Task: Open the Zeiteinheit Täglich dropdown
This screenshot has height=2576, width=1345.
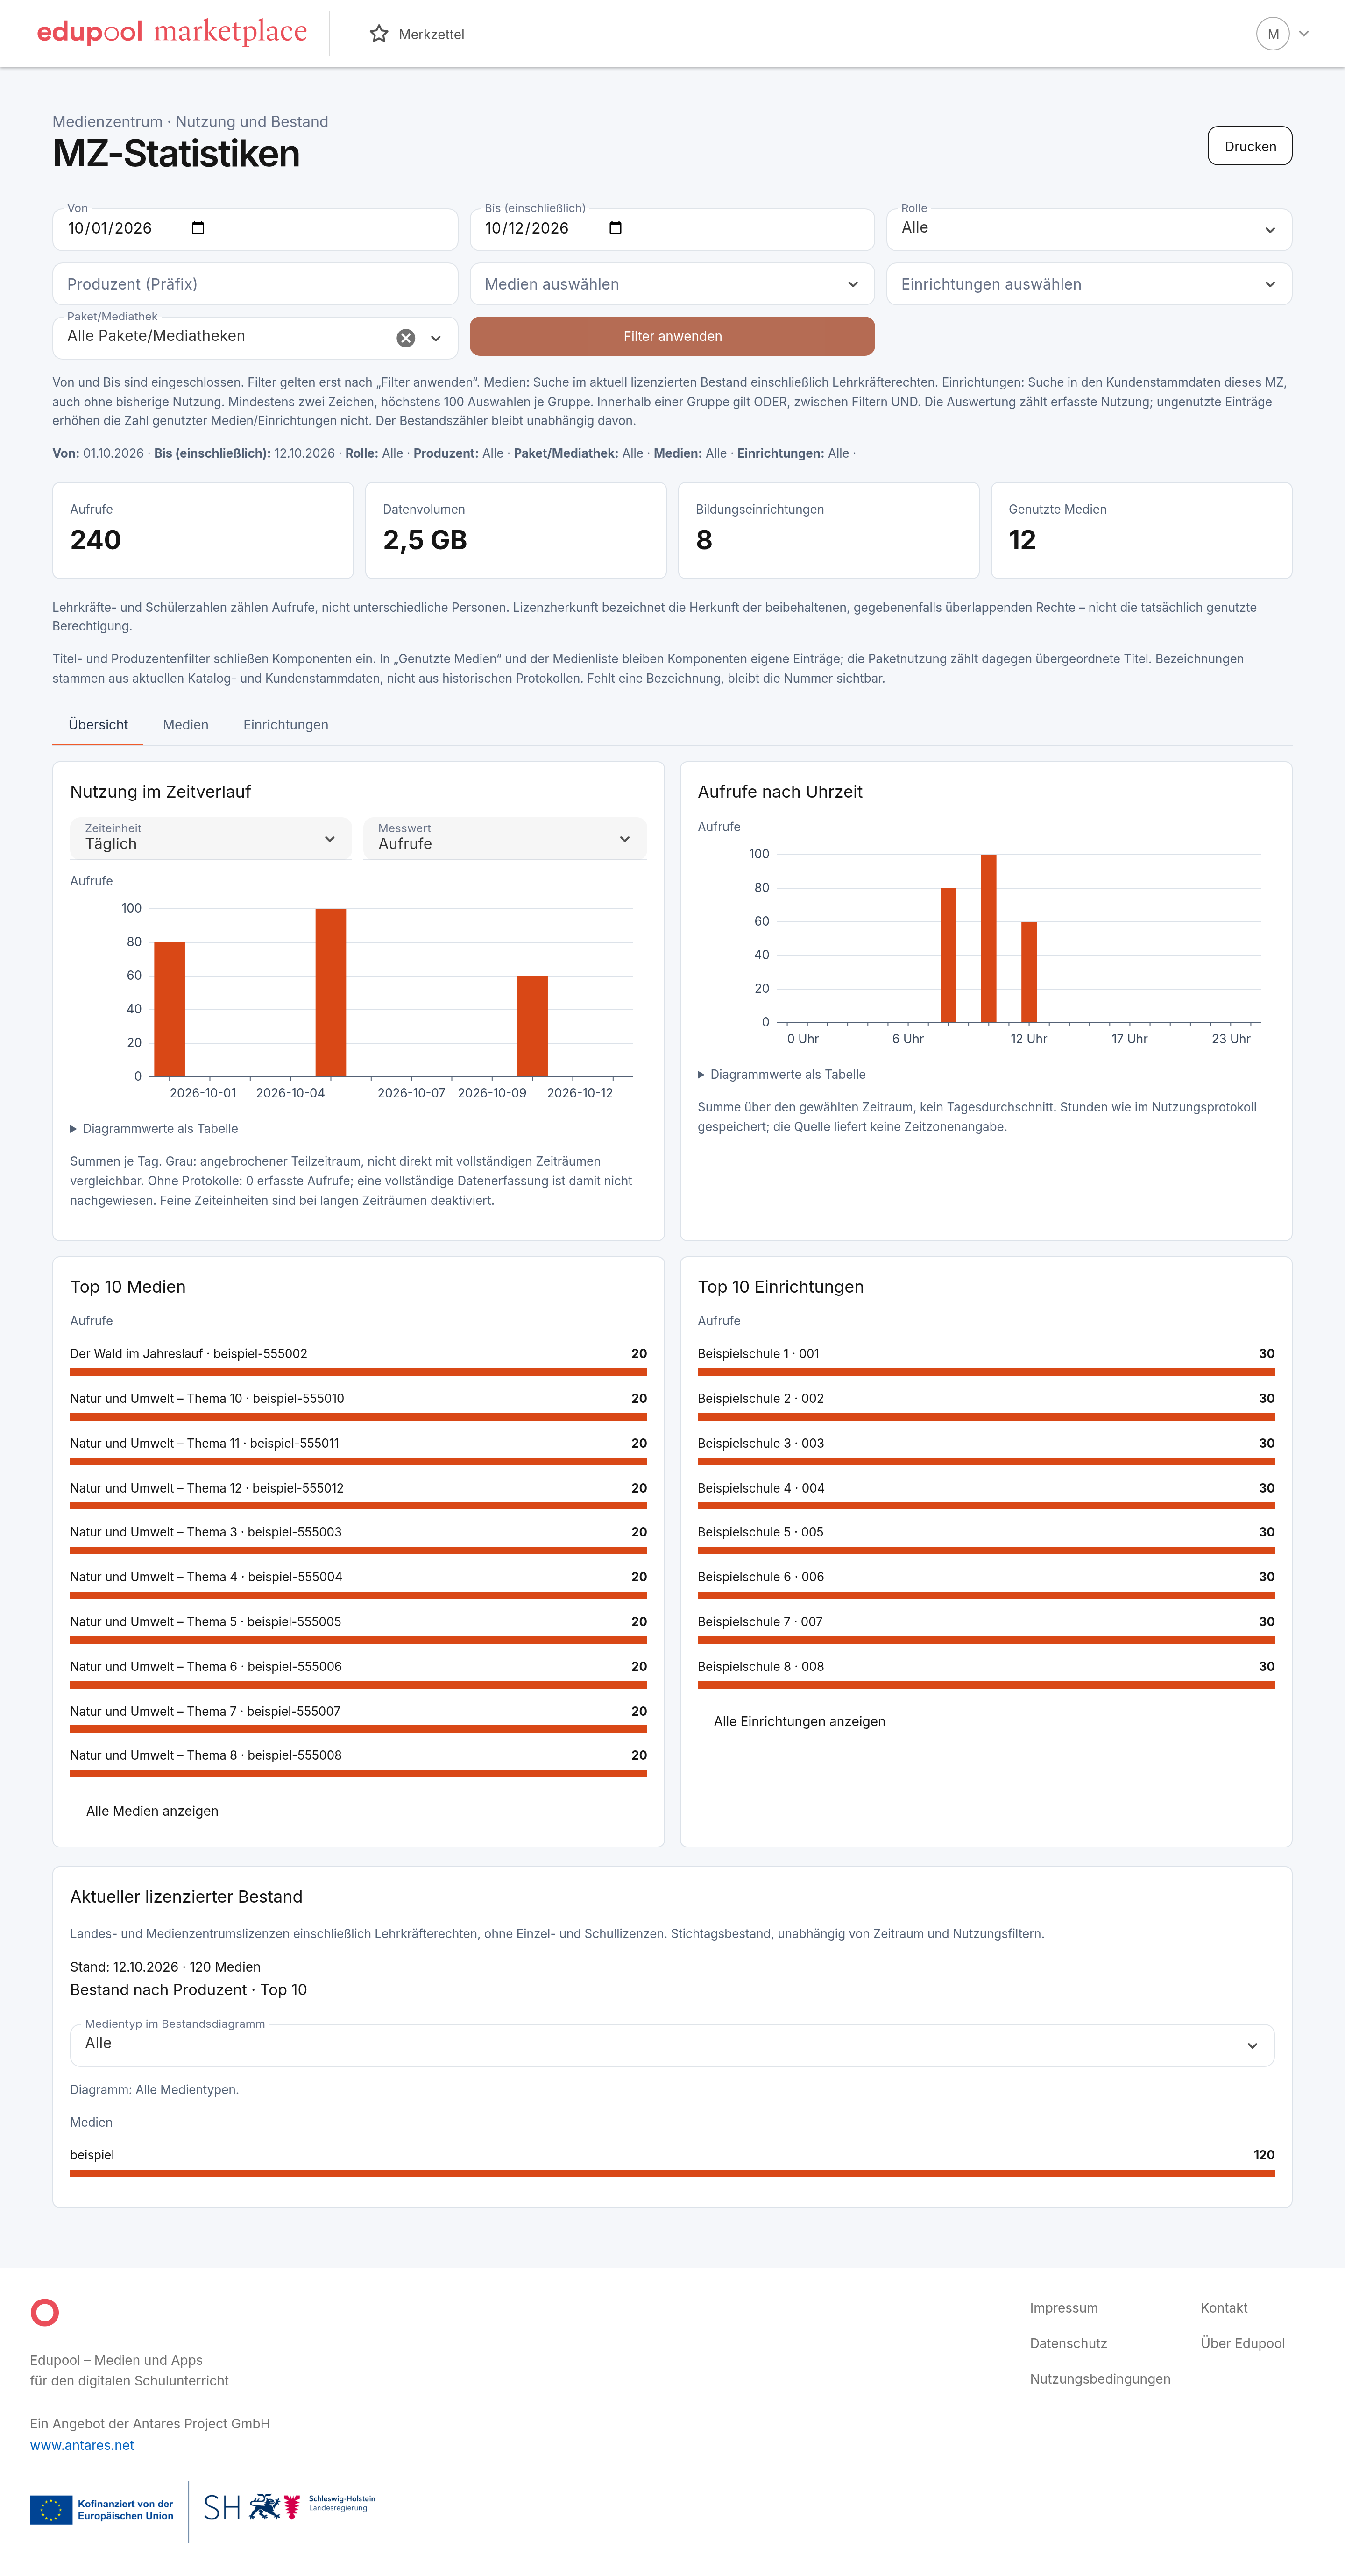Action: [211, 839]
